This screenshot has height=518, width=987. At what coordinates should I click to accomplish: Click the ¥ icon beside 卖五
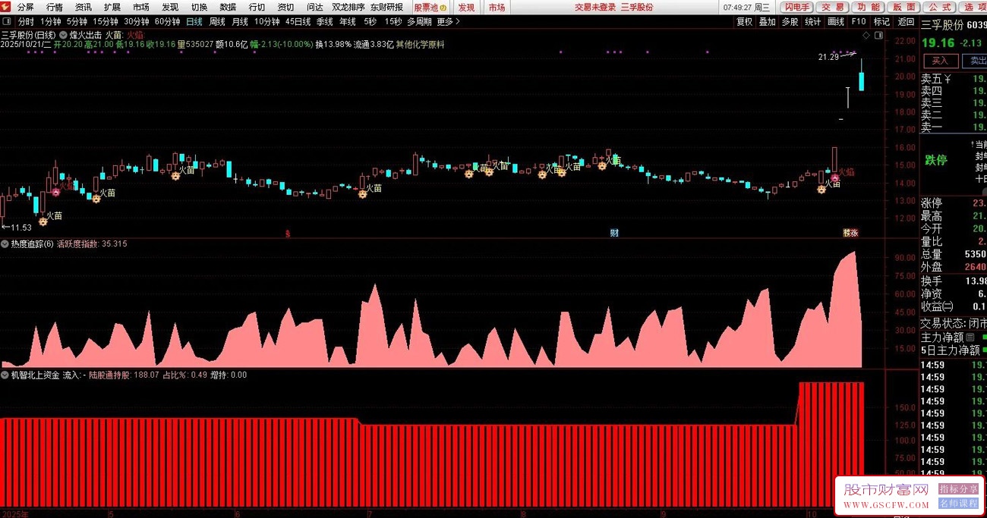pos(948,79)
